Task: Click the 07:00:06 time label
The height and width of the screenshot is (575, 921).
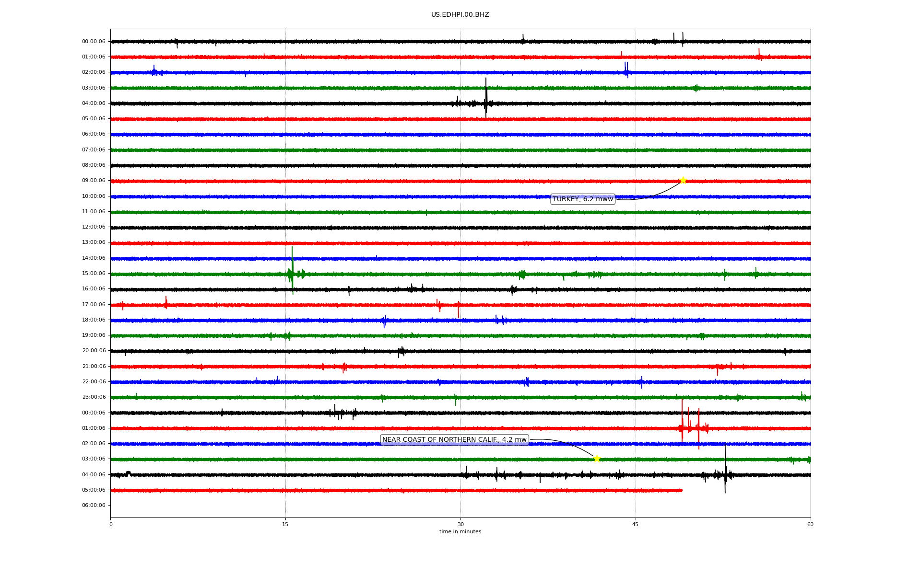Action: point(94,150)
